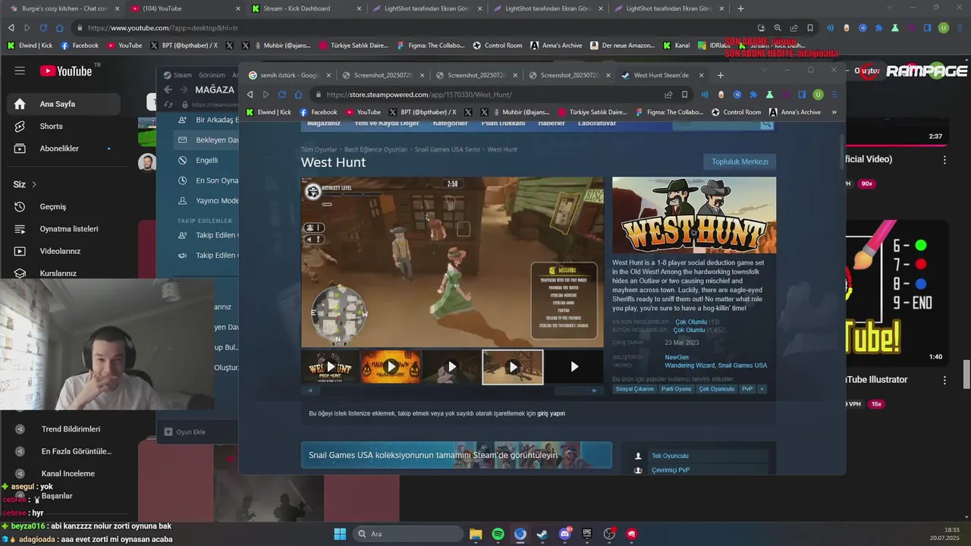Image resolution: width=971 pixels, height=546 pixels.
Task: Click the YouTube logo in back window
Action: point(66,71)
